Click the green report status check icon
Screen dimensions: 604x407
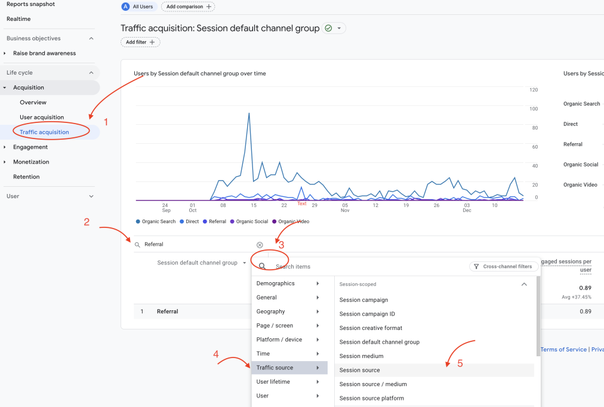(x=328, y=28)
